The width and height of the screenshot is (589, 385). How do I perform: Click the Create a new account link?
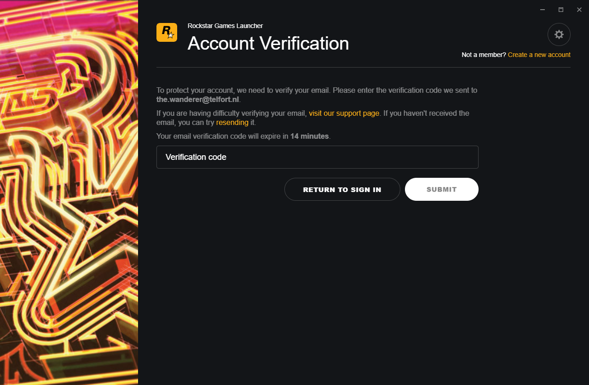point(539,55)
